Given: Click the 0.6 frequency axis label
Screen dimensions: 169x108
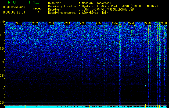Looking at the screenshot, I should tap(2, 103).
